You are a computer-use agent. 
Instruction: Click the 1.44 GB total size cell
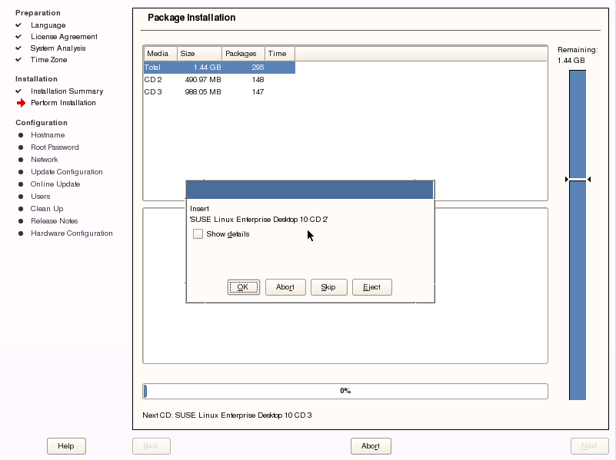207,68
